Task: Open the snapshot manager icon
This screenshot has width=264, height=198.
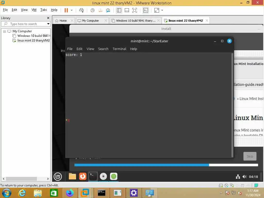Action: click(x=108, y=10)
